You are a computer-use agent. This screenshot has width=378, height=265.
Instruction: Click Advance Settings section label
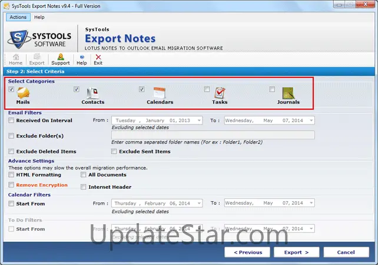[x=31, y=161]
